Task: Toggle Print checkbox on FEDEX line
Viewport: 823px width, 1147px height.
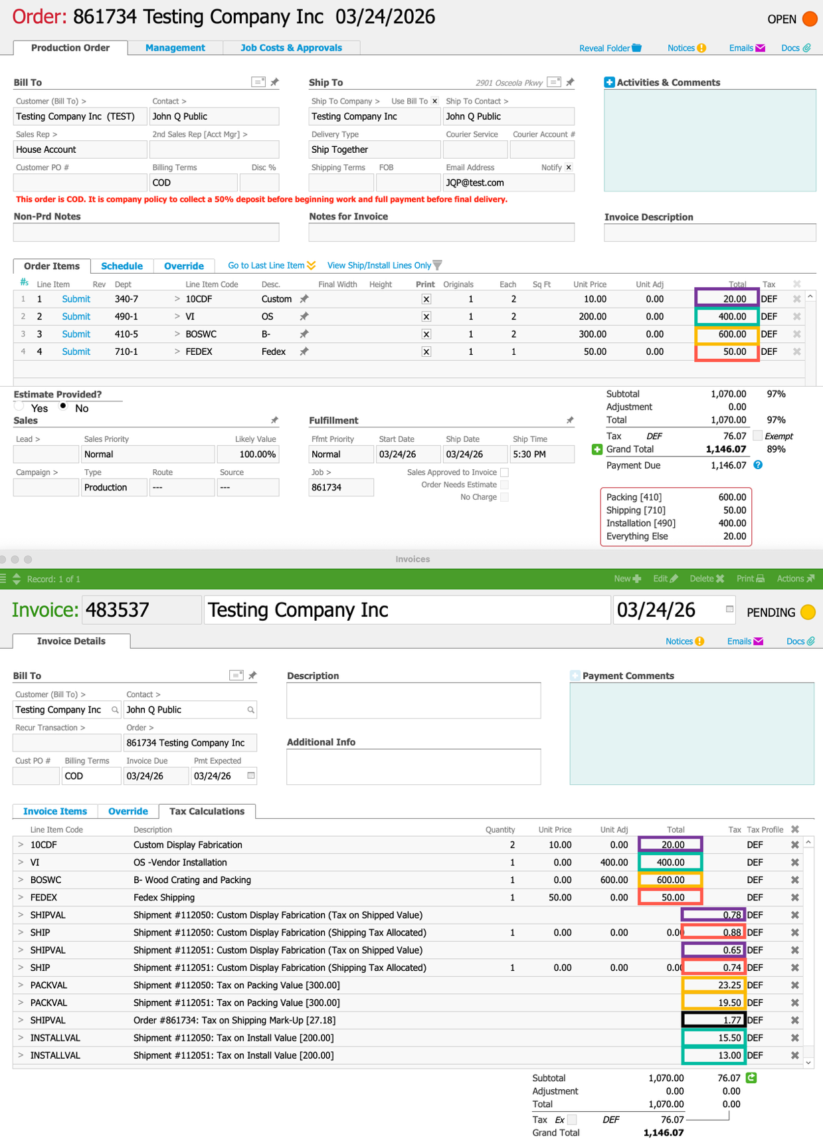Action: pos(426,352)
